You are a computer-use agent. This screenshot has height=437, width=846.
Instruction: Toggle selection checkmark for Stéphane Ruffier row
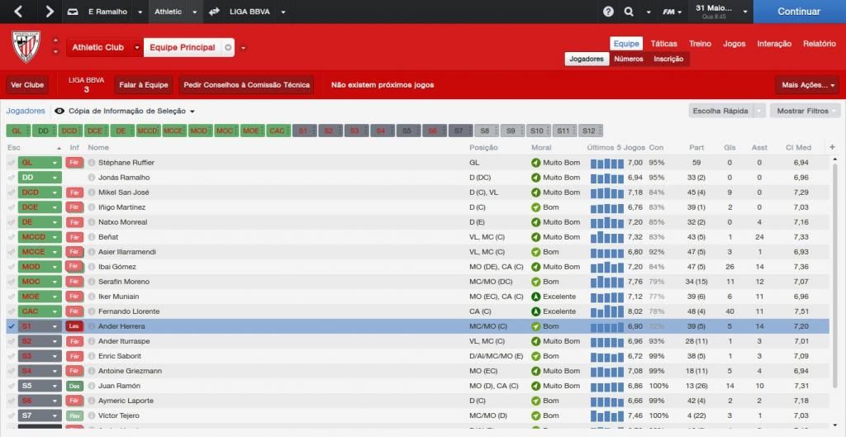coord(12,163)
